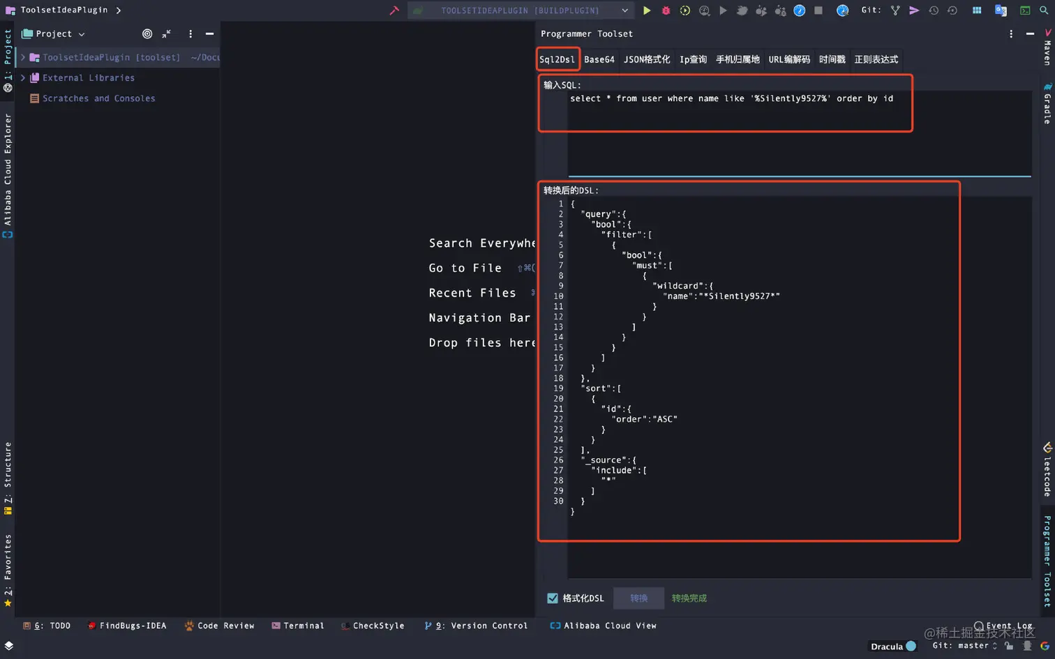Click the locate target icon in Project panel
The width and height of the screenshot is (1055, 659).
point(147,33)
